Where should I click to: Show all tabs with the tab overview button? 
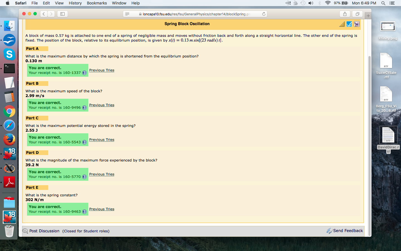pyautogui.click(x=358, y=14)
